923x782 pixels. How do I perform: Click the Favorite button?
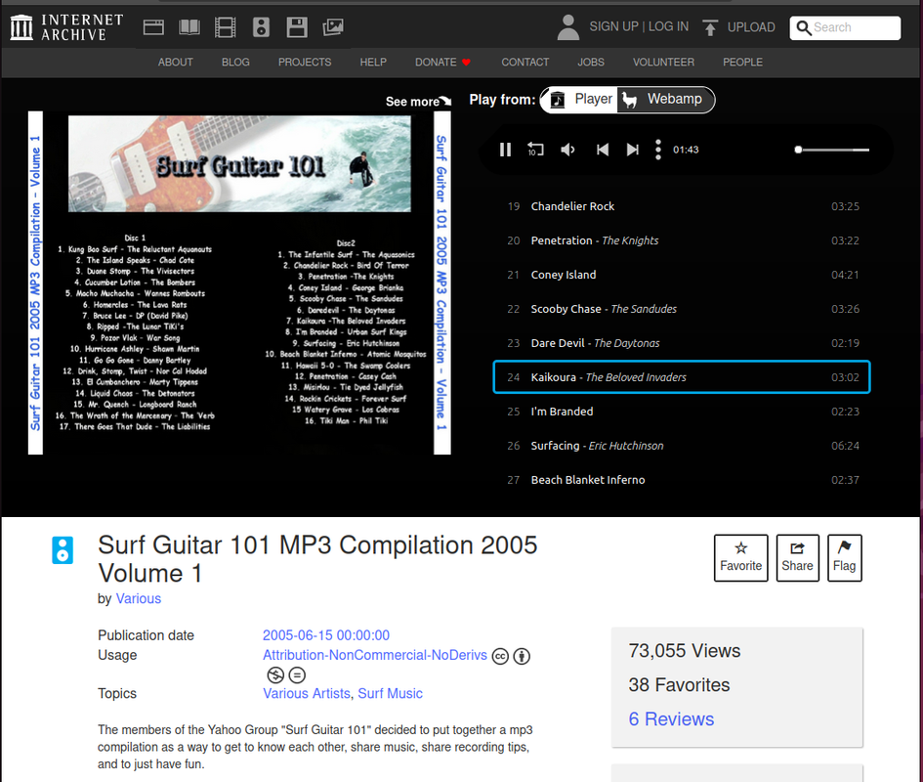click(x=740, y=558)
